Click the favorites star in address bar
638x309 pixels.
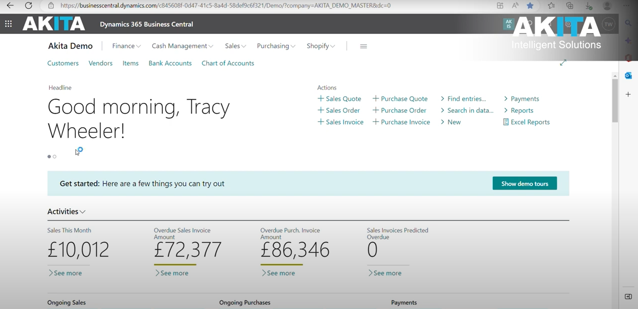(530, 5)
